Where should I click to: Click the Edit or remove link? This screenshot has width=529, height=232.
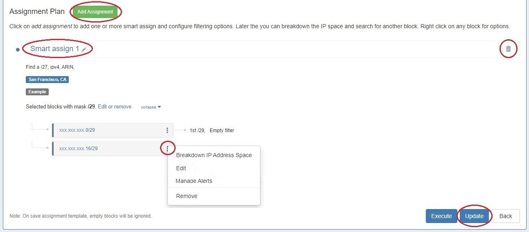click(115, 107)
